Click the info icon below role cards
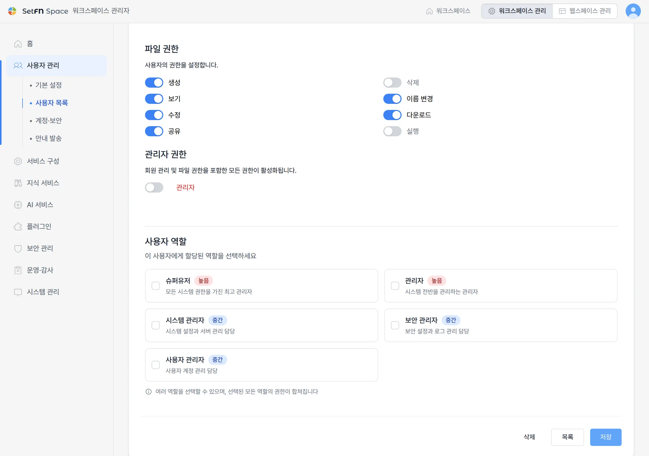 pos(149,392)
